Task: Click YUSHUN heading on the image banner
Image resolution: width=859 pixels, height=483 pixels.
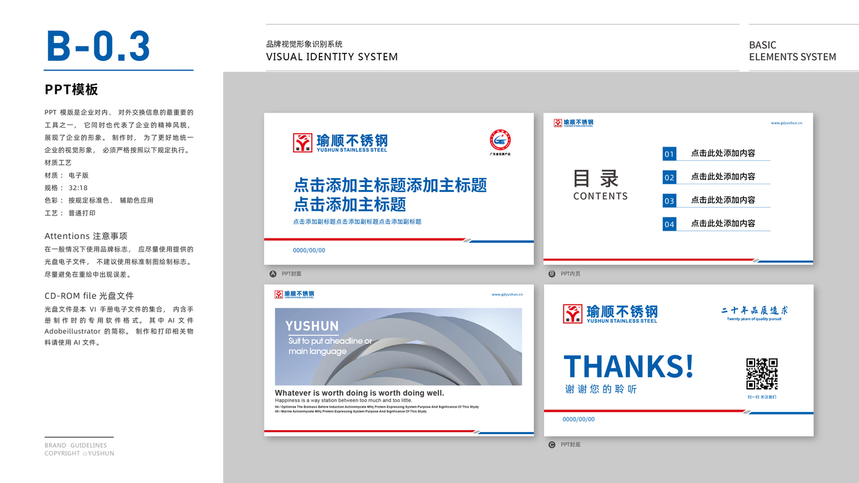Action: coord(312,326)
